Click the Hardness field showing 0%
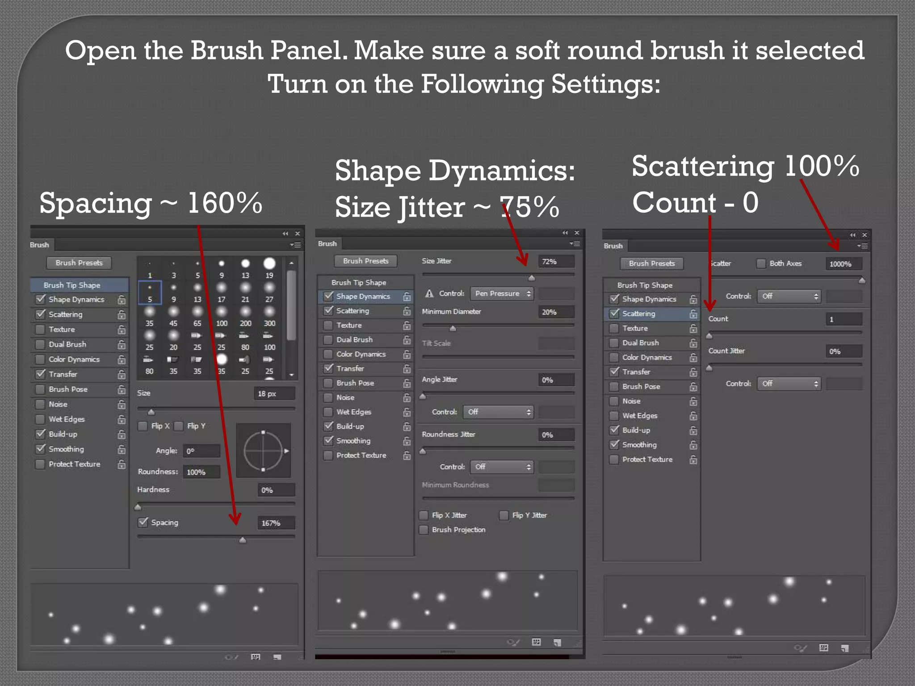Screen dimensions: 915x686 point(277,490)
